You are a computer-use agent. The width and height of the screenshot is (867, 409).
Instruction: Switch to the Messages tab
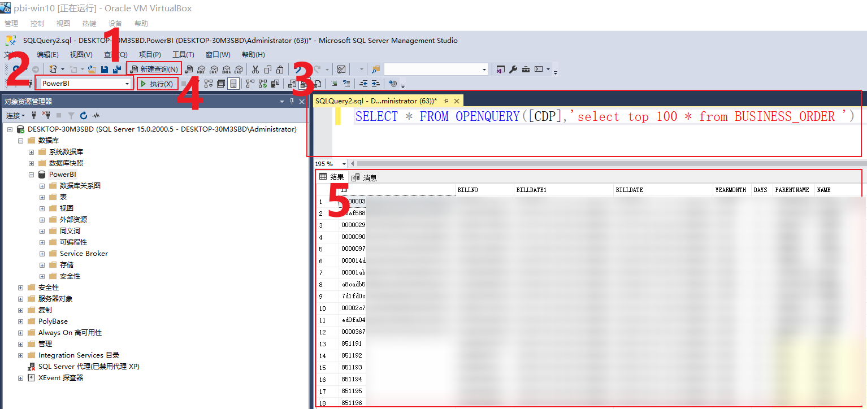click(364, 177)
